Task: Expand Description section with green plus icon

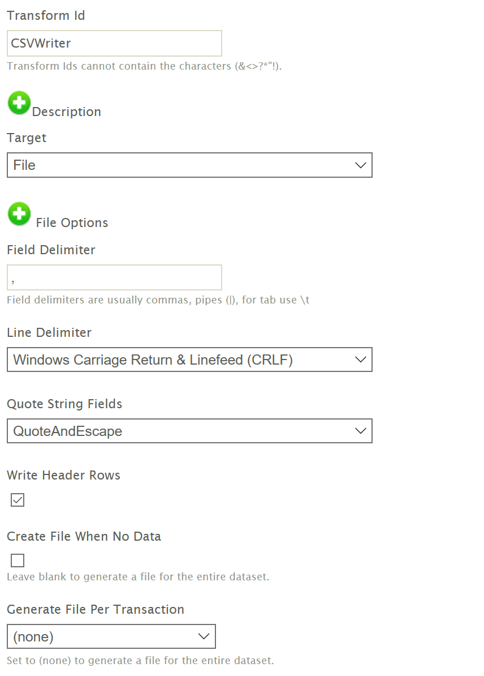Action: tap(19, 103)
